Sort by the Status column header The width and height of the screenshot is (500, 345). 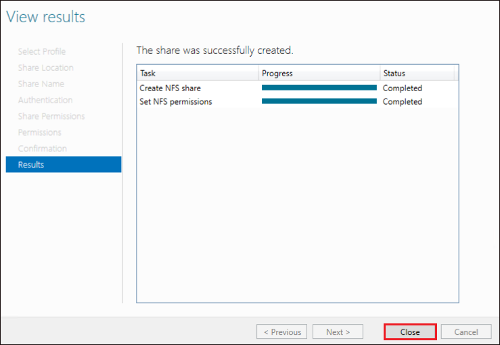(417, 73)
